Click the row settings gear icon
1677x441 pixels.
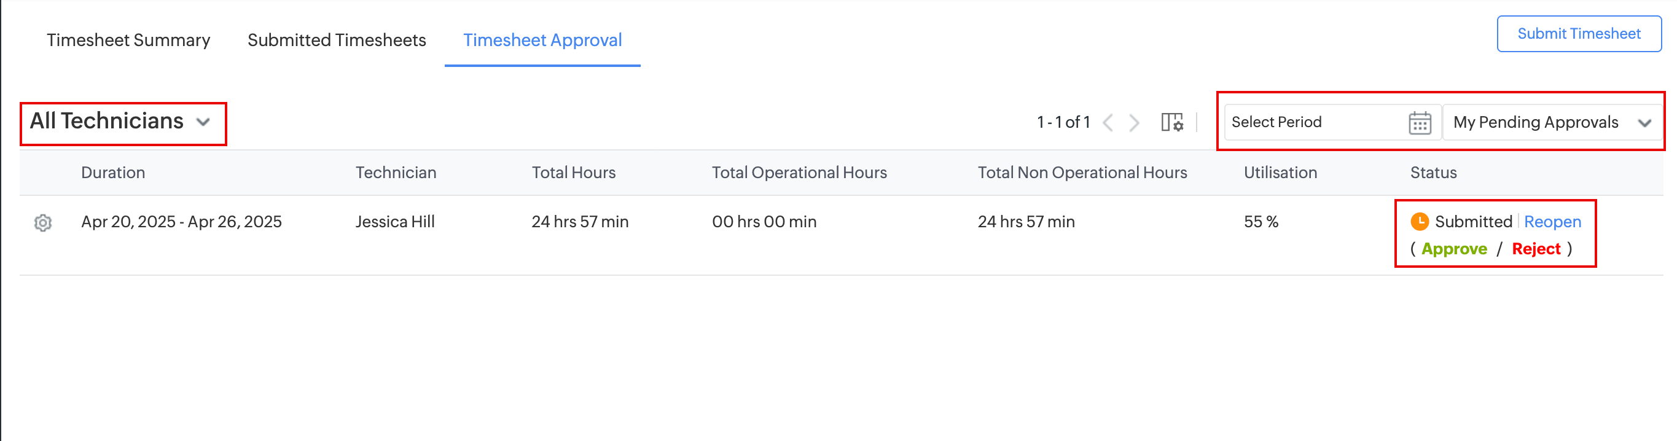43,223
